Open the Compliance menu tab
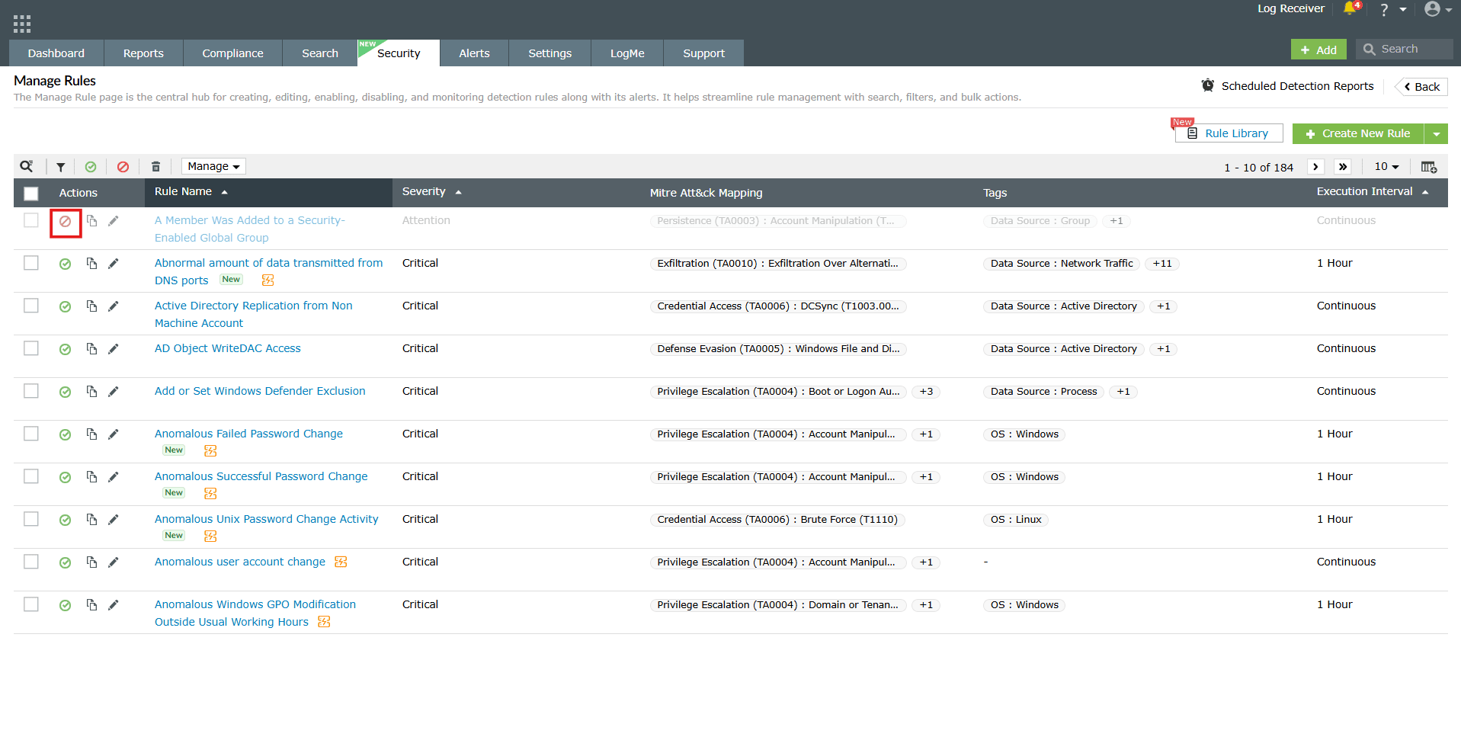This screenshot has height=740, width=1461. (232, 53)
